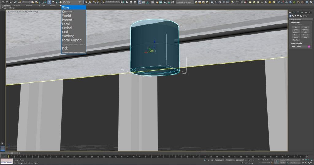This screenshot has height=165, width=314.
Task: Select the Rectangular Selection Region icon
Action: pos(40,2)
